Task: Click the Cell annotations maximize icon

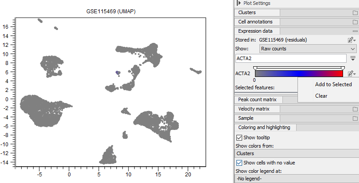Action: point(355,22)
